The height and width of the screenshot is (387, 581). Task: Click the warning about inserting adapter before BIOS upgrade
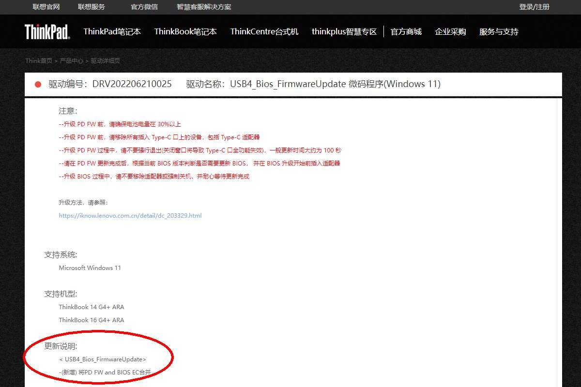tap(199, 164)
